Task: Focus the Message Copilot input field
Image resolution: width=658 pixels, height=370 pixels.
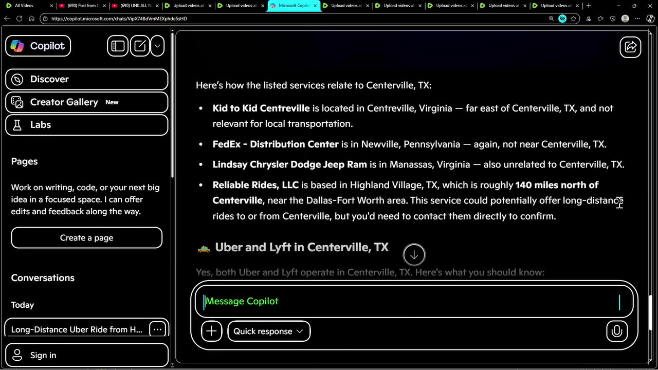Action: point(414,301)
